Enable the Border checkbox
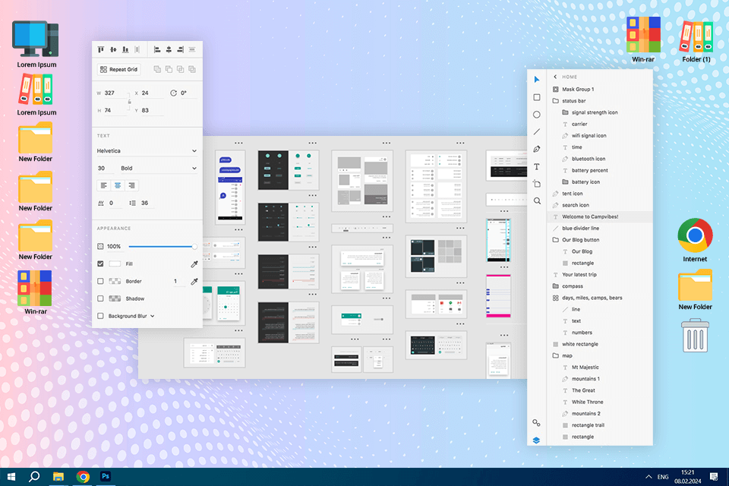The image size is (729, 486). tap(100, 281)
